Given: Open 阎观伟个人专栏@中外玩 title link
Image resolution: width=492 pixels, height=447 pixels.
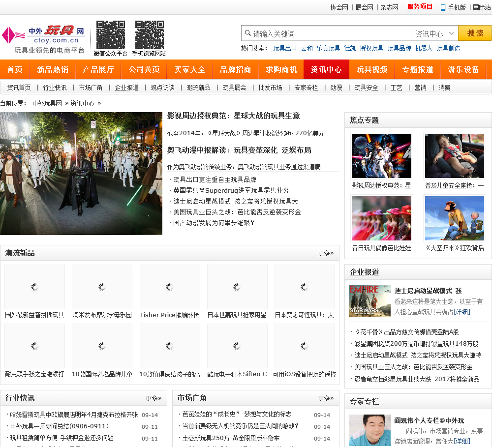Looking at the screenshot, I should pos(429,420).
